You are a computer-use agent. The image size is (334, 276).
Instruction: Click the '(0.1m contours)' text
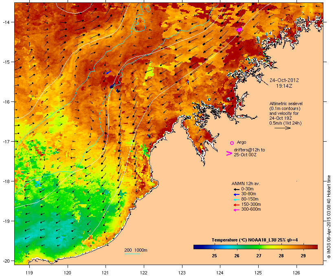click(x=285, y=108)
